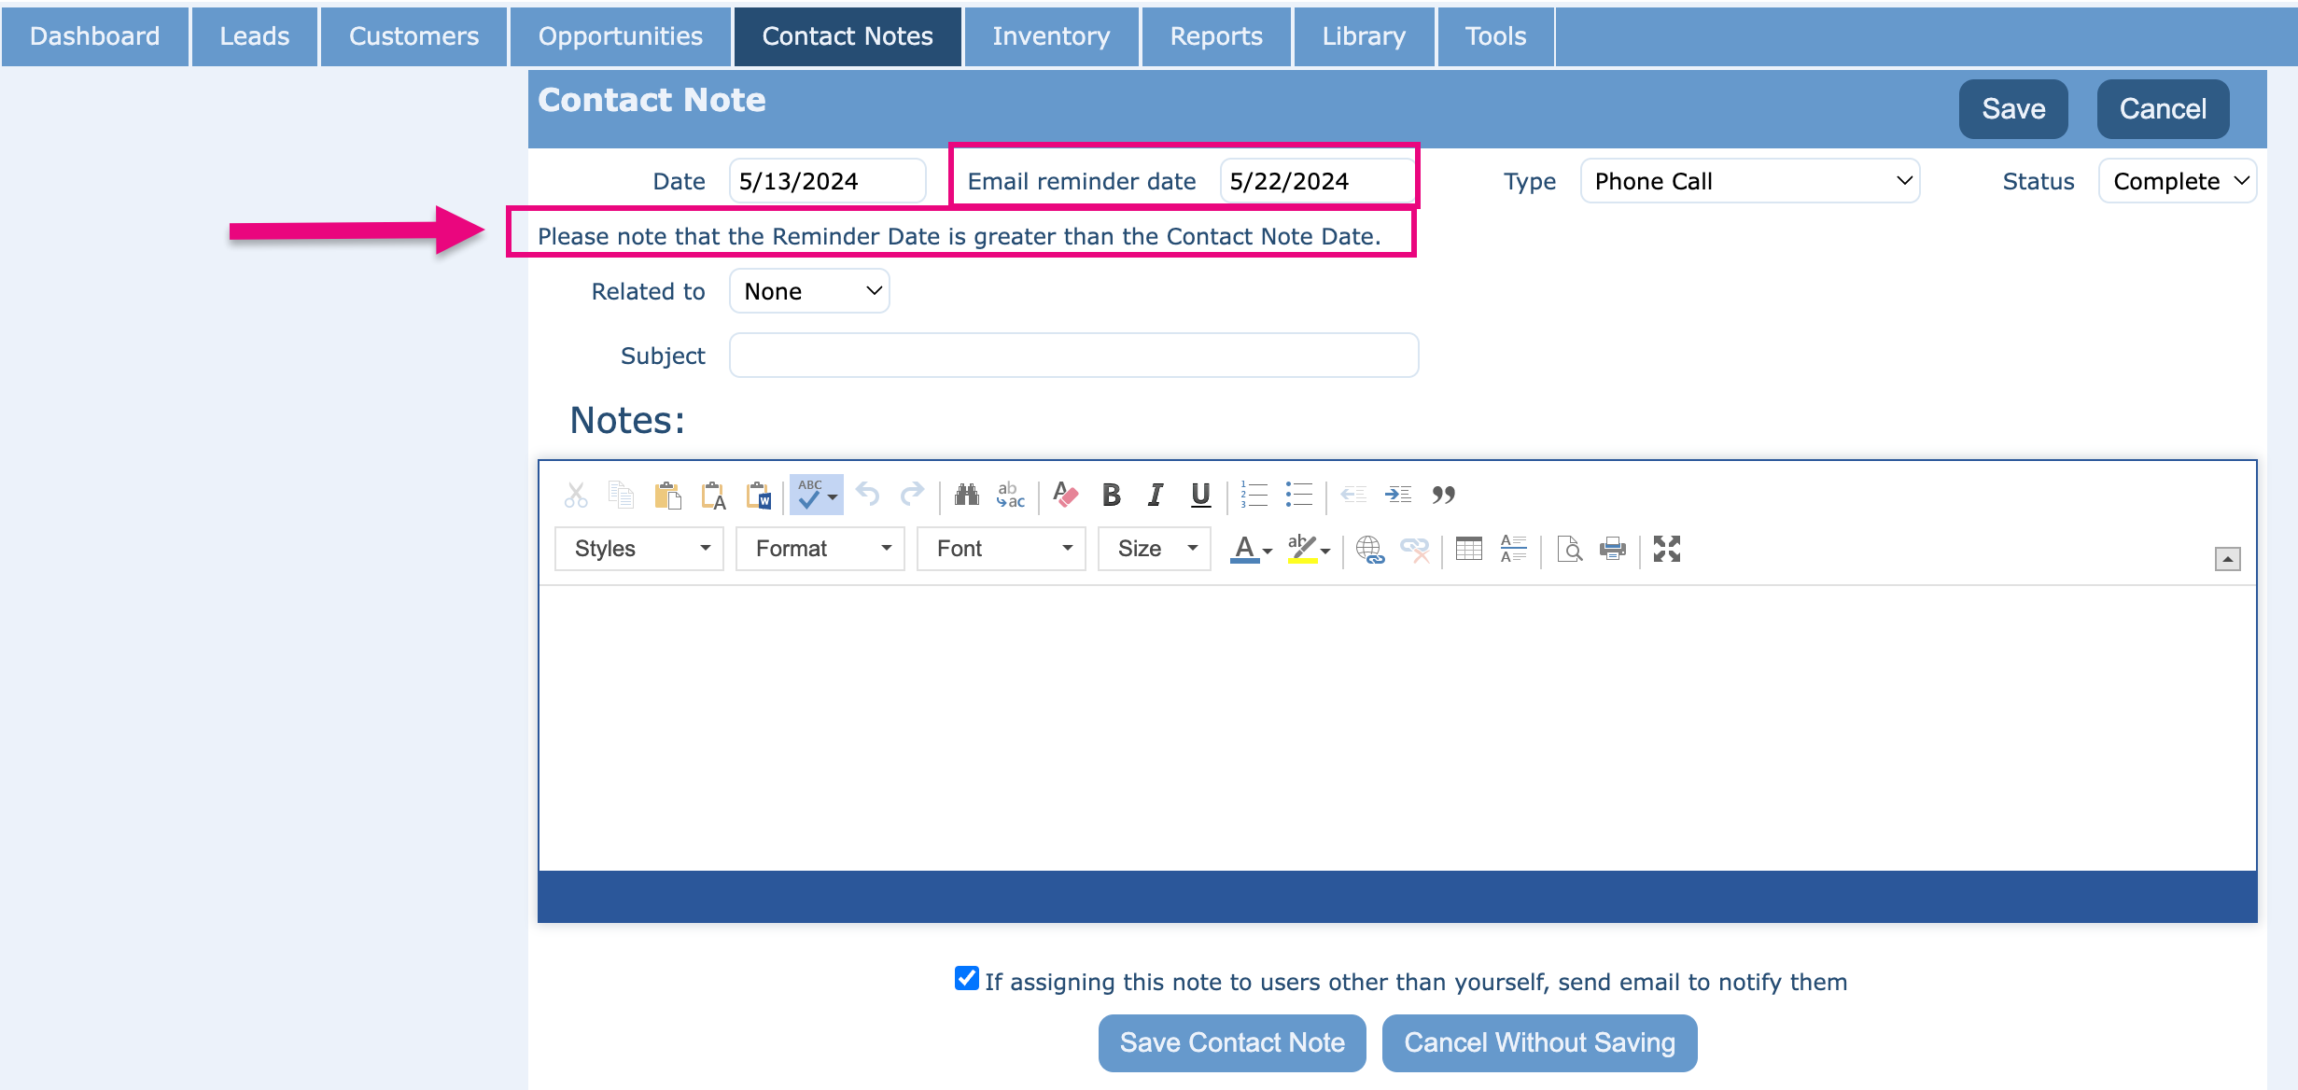Open the Type dropdown
Viewport: 2298px width, 1090px height.
pos(1749,181)
